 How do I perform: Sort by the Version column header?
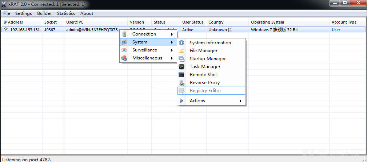pyautogui.click(x=140, y=22)
